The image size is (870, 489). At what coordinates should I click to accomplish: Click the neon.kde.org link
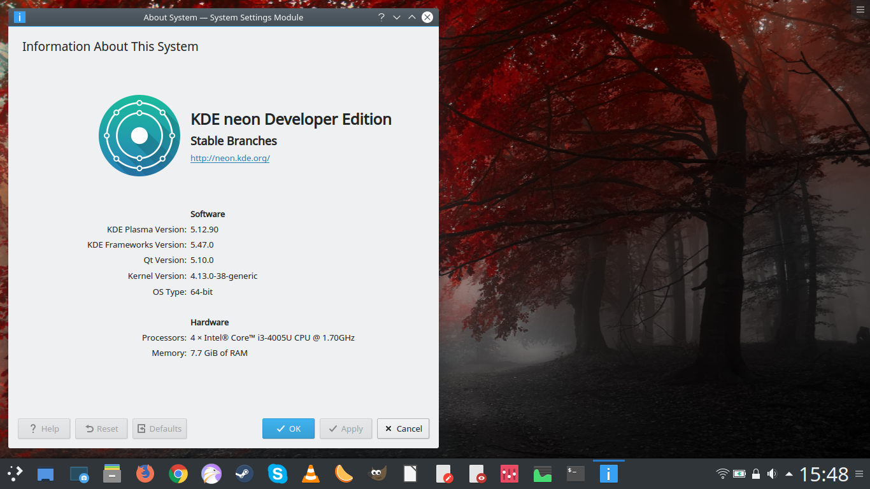(230, 158)
